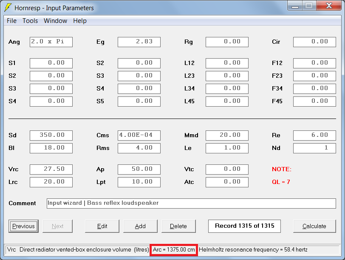
Task: Select the Atc input field
Action: coord(227,182)
